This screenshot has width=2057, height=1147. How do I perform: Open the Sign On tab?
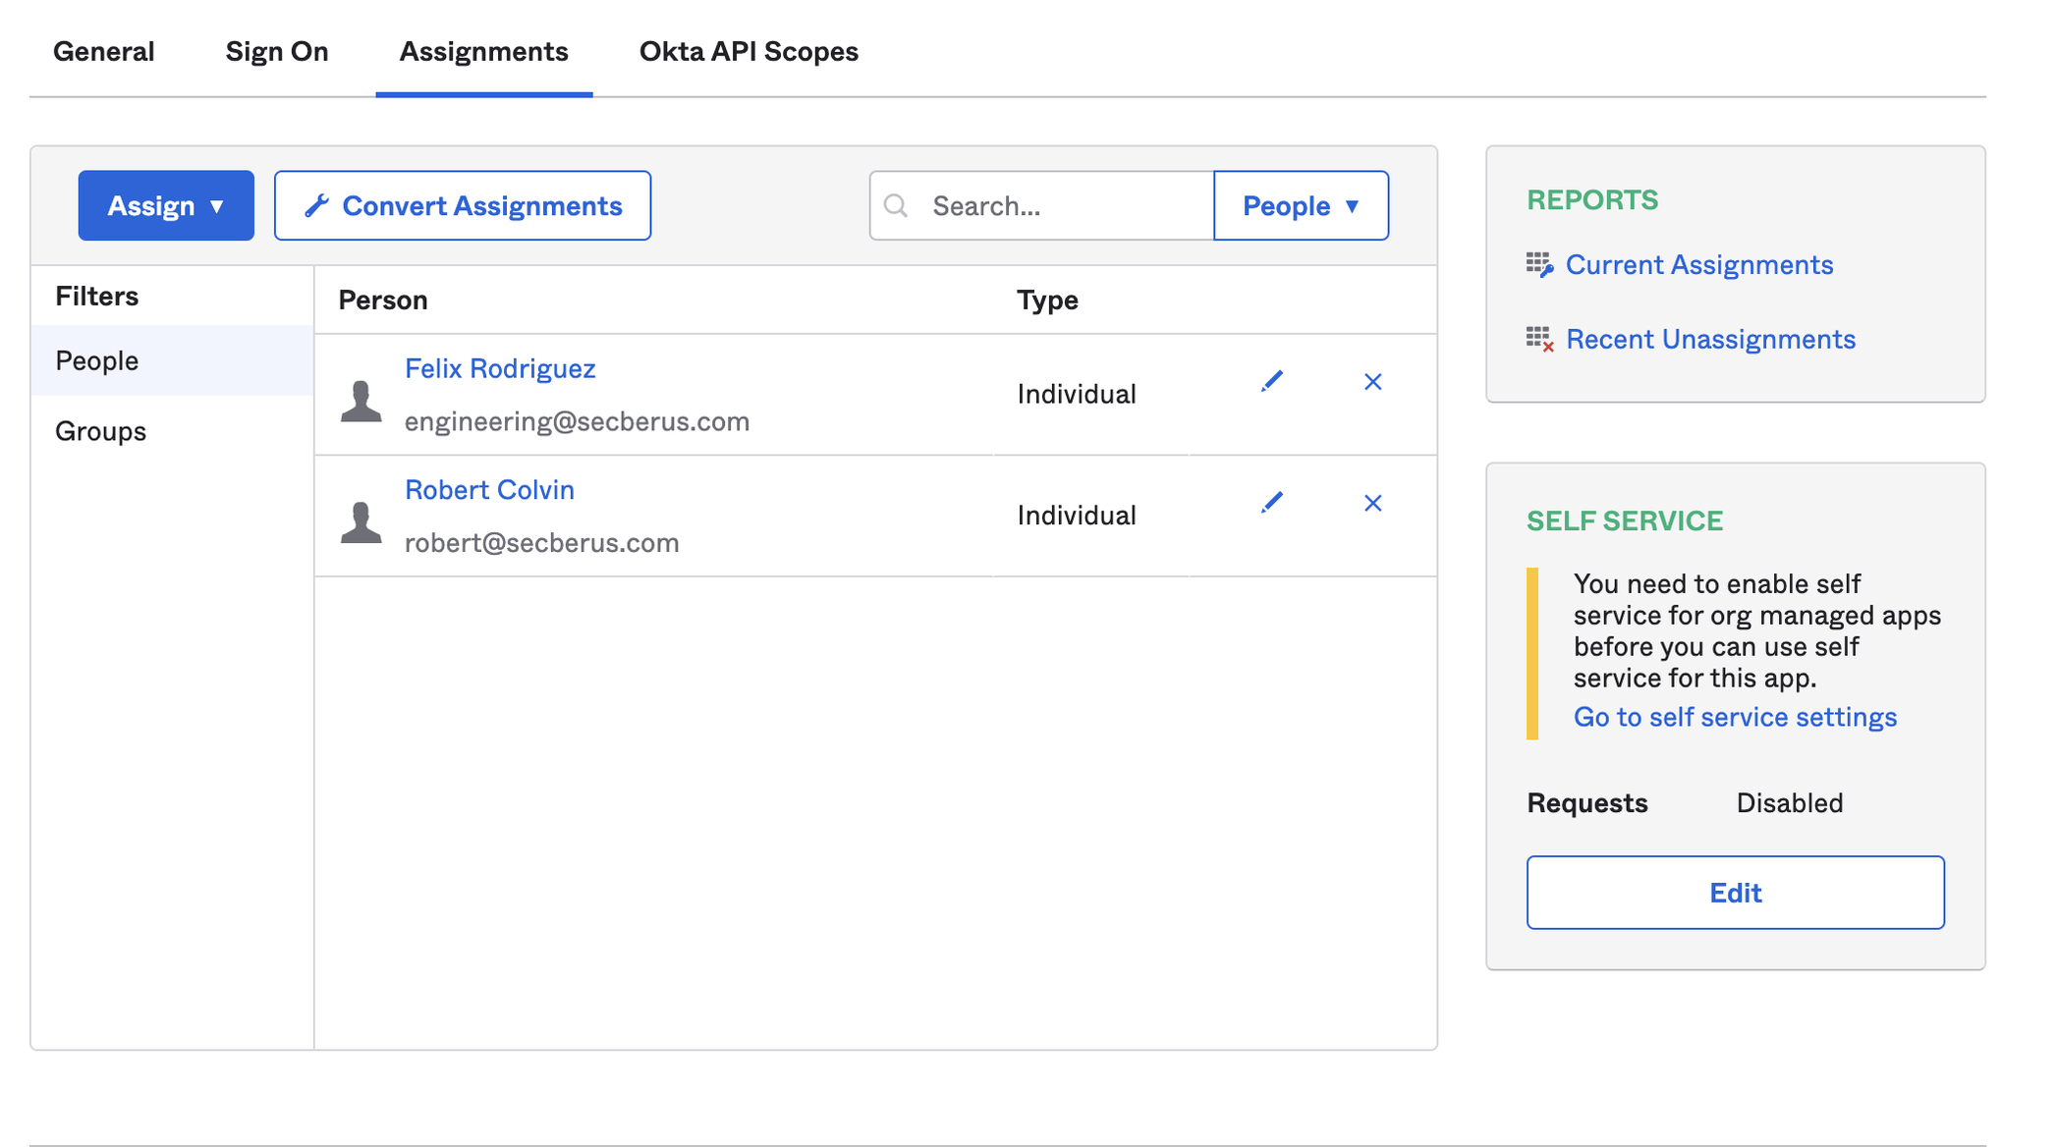277,51
